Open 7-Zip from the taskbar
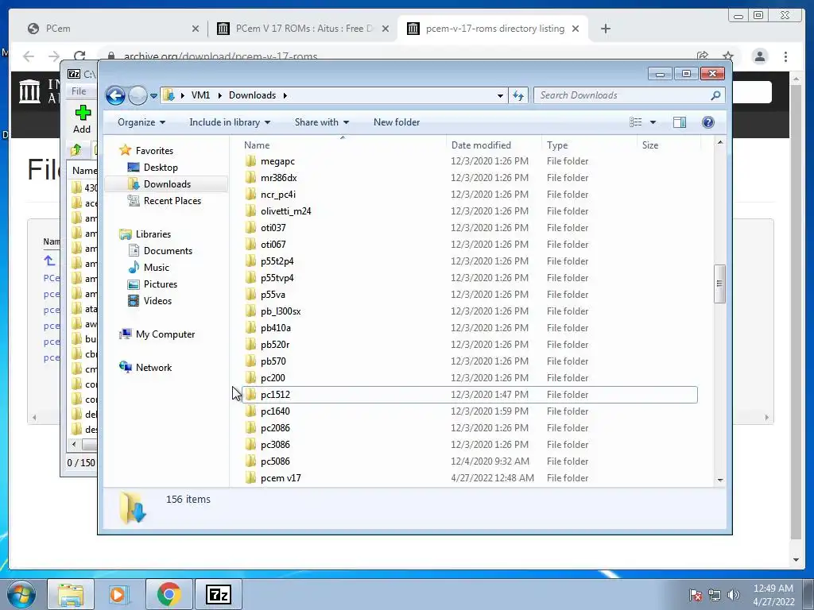The height and width of the screenshot is (610, 814). [x=218, y=594]
